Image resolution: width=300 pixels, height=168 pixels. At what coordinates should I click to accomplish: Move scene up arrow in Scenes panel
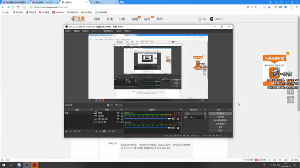75,131
